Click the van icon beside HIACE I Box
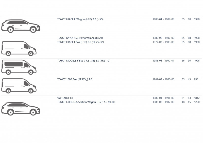Image resolution: width=203 pixels, height=143 pixels. (19, 48)
